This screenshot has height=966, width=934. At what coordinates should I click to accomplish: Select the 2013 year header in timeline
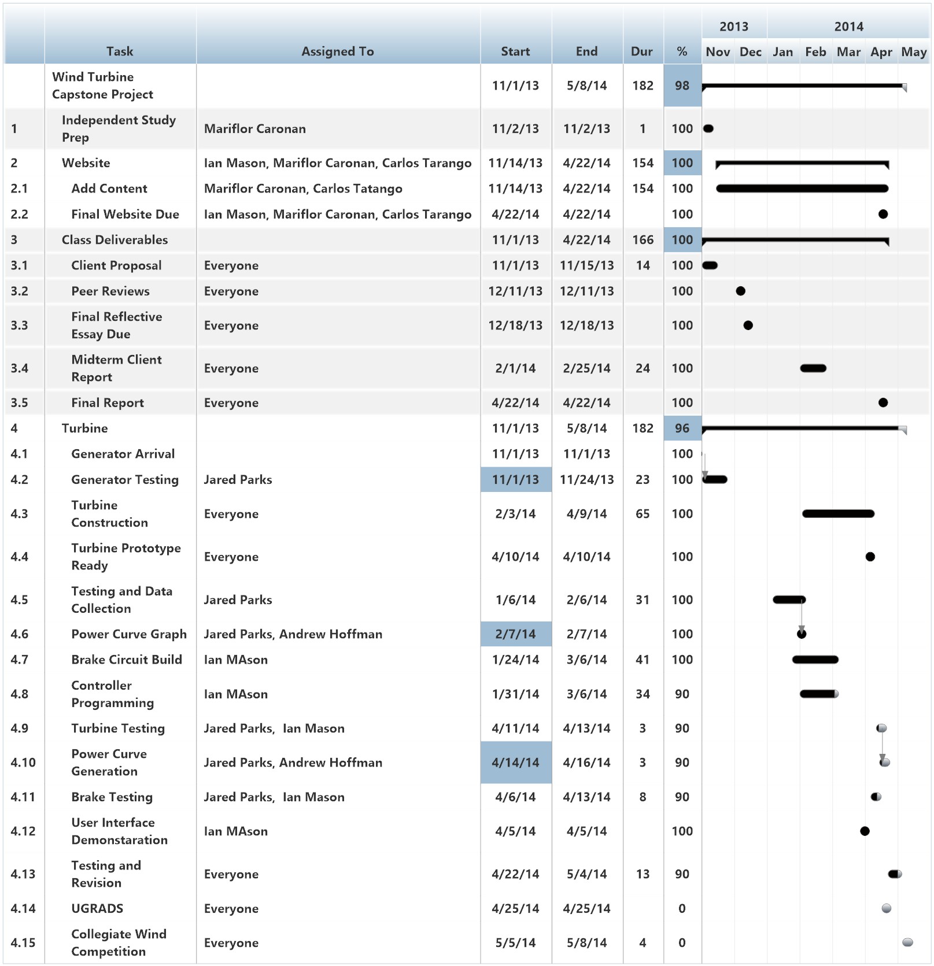tap(734, 27)
